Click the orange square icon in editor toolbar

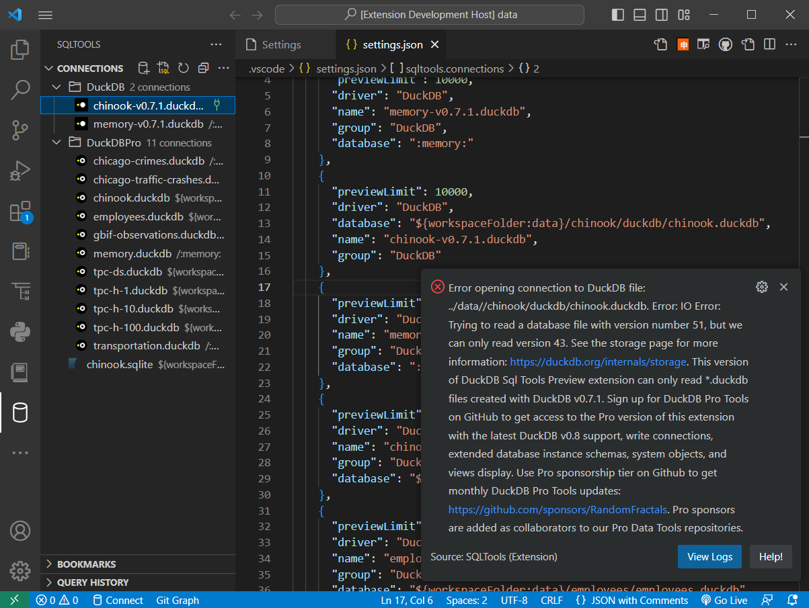[683, 45]
